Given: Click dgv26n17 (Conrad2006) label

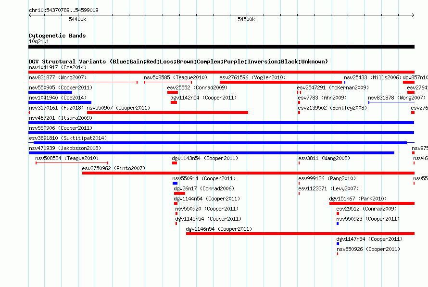Looking at the screenshot, I should pos(204,188).
